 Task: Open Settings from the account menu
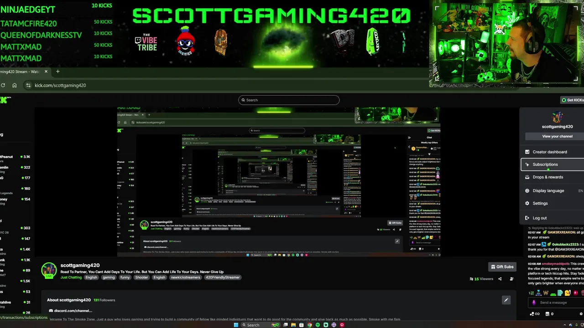(553, 204)
